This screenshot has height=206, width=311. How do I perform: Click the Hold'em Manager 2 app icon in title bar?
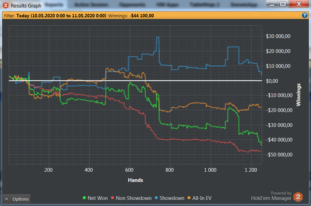tap(5, 5)
